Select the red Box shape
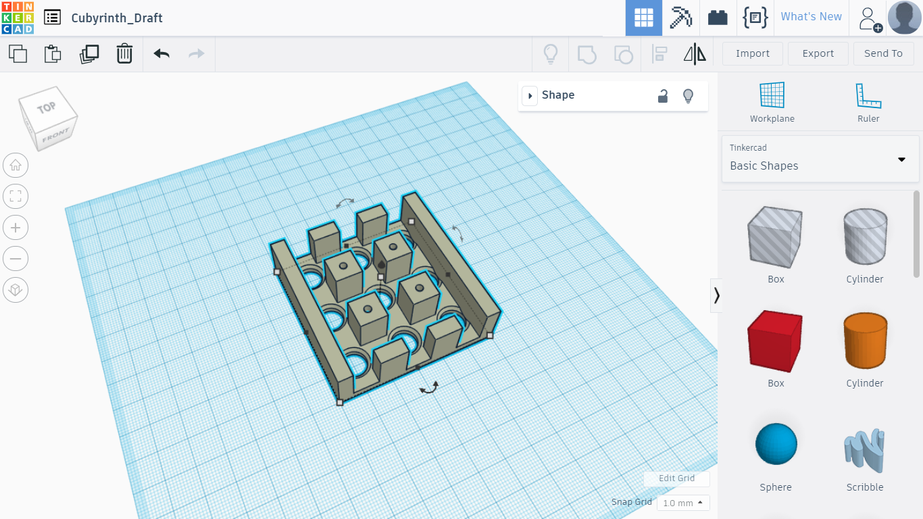 [775, 340]
